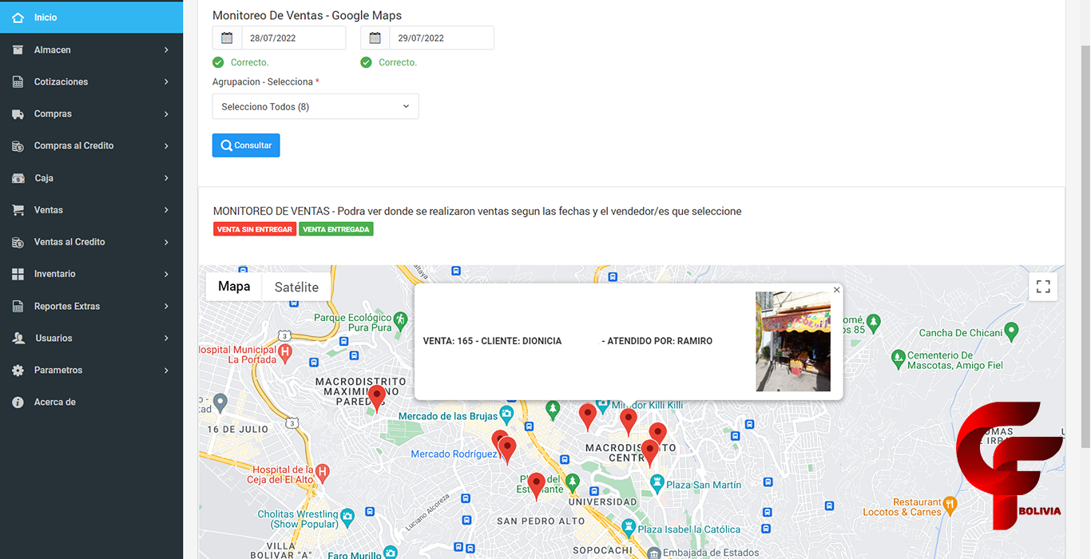The image size is (1091, 559).
Task: Click the map pin near Plaza del Estudiante
Action: pyautogui.click(x=537, y=484)
